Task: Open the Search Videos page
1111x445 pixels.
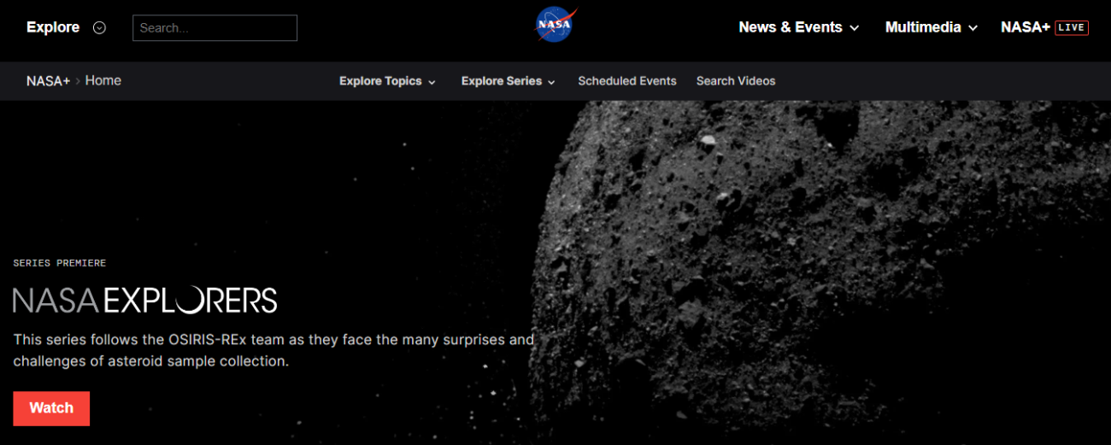Action: (736, 81)
